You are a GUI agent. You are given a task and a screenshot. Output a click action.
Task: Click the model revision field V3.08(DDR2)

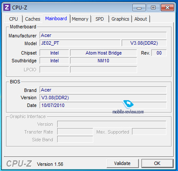click(144, 43)
